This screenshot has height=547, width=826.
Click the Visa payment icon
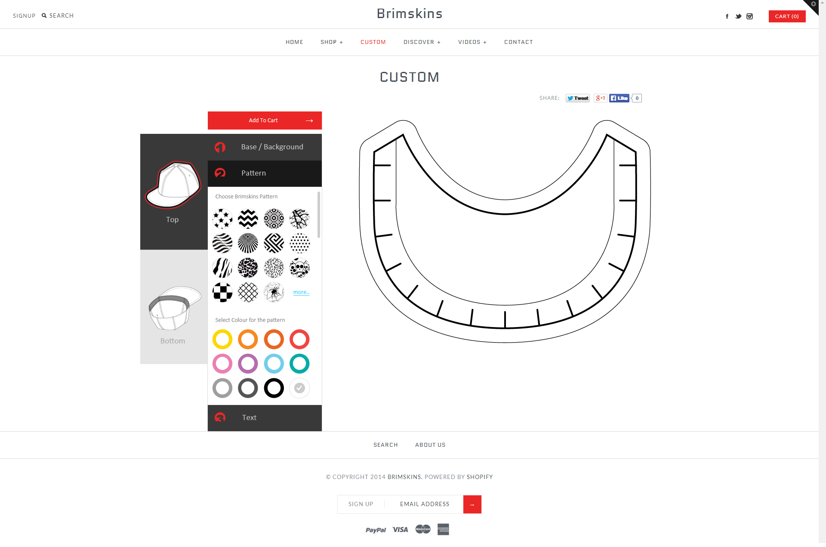point(400,530)
